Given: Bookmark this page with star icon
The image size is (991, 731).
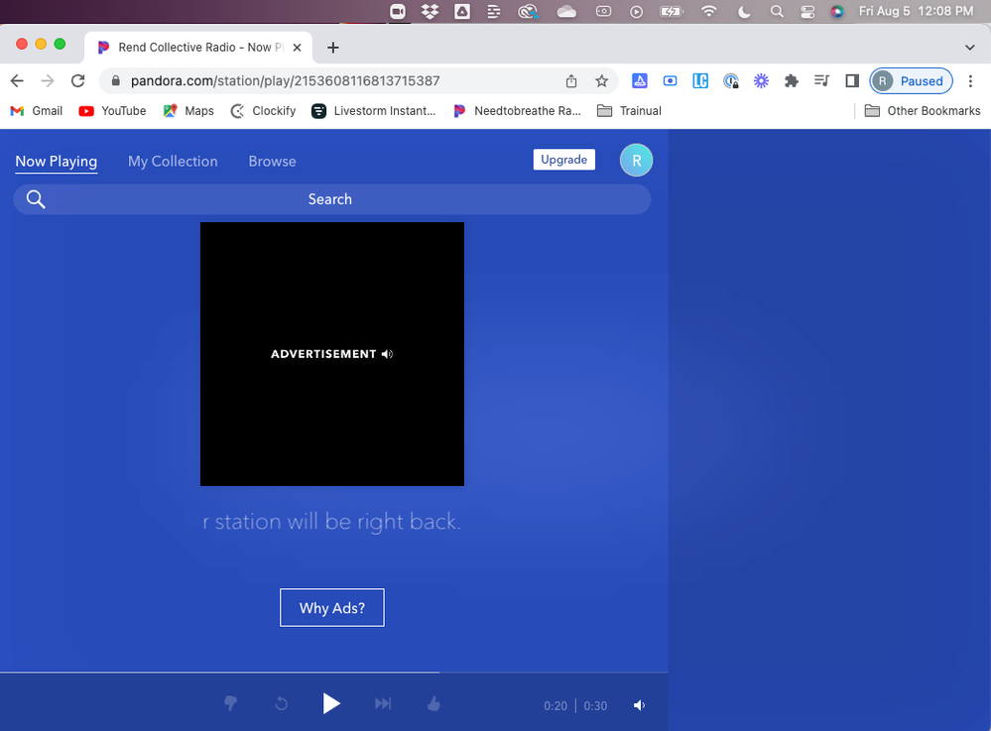Looking at the screenshot, I should click(x=601, y=81).
